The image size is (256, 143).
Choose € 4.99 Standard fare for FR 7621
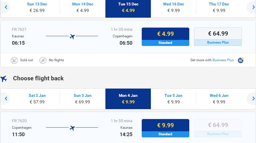tap(165, 37)
